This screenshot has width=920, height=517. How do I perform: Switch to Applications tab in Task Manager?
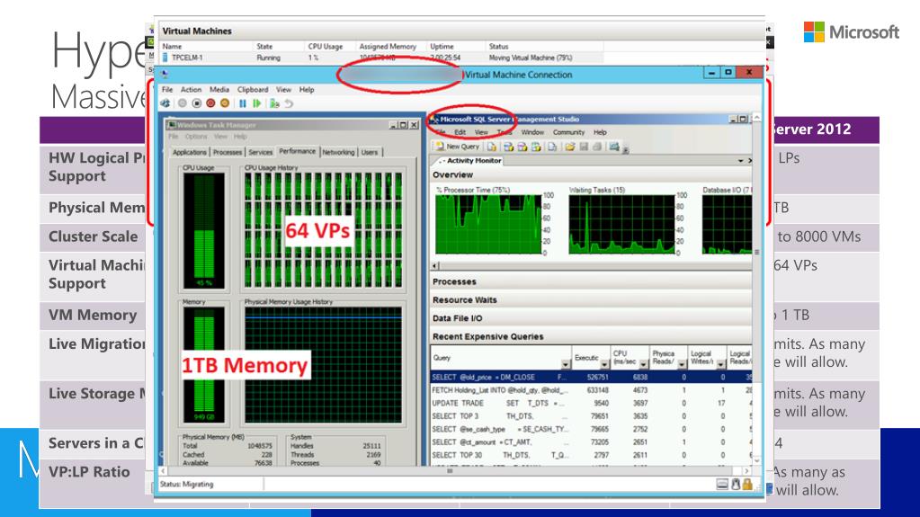(x=190, y=153)
